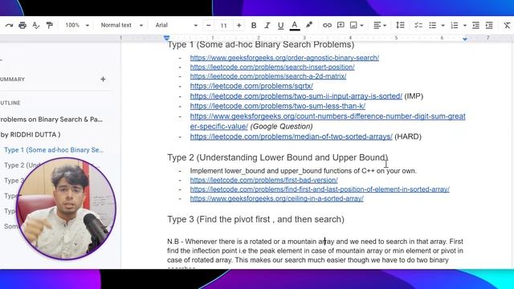Viewport: 514px width, 289px height.
Task: Add a summary with plus icon
Action: point(103,79)
